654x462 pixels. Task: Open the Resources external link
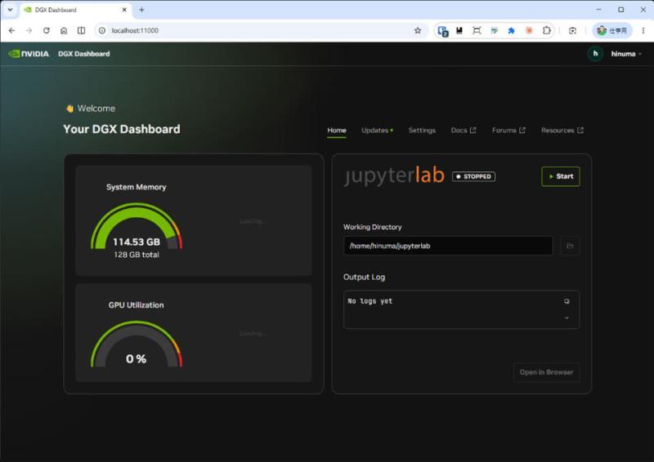562,131
